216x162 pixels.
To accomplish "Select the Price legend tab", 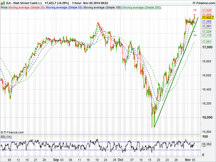I will pyautogui.click(x=4, y=8).
